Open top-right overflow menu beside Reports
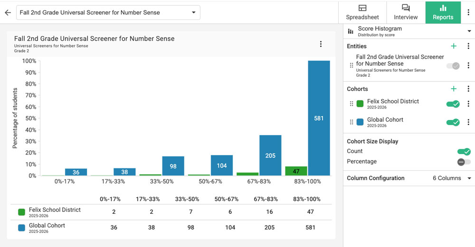The image size is (475, 247). click(468, 12)
